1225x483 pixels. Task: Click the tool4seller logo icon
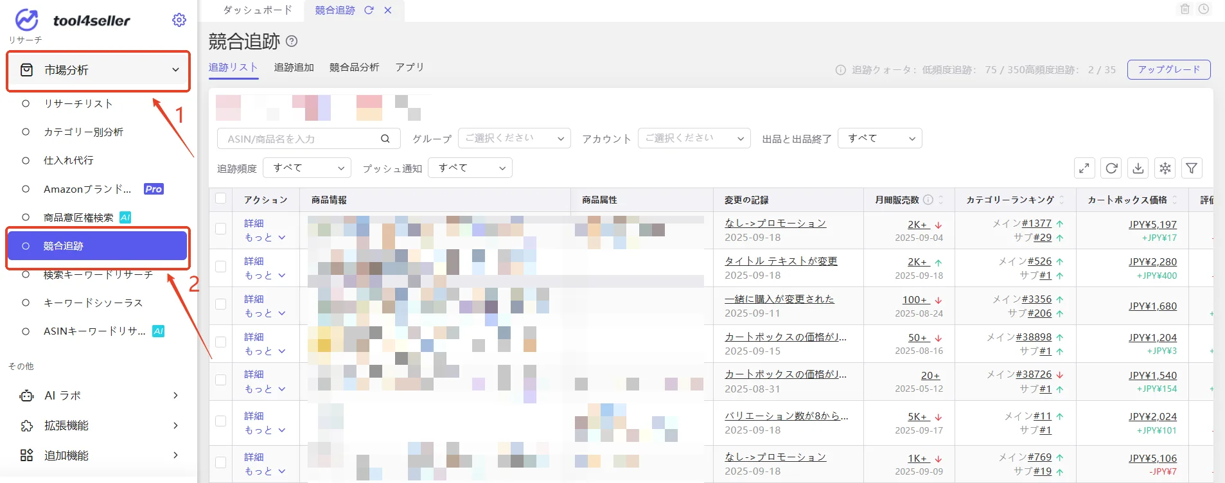(x=26, y=20)
